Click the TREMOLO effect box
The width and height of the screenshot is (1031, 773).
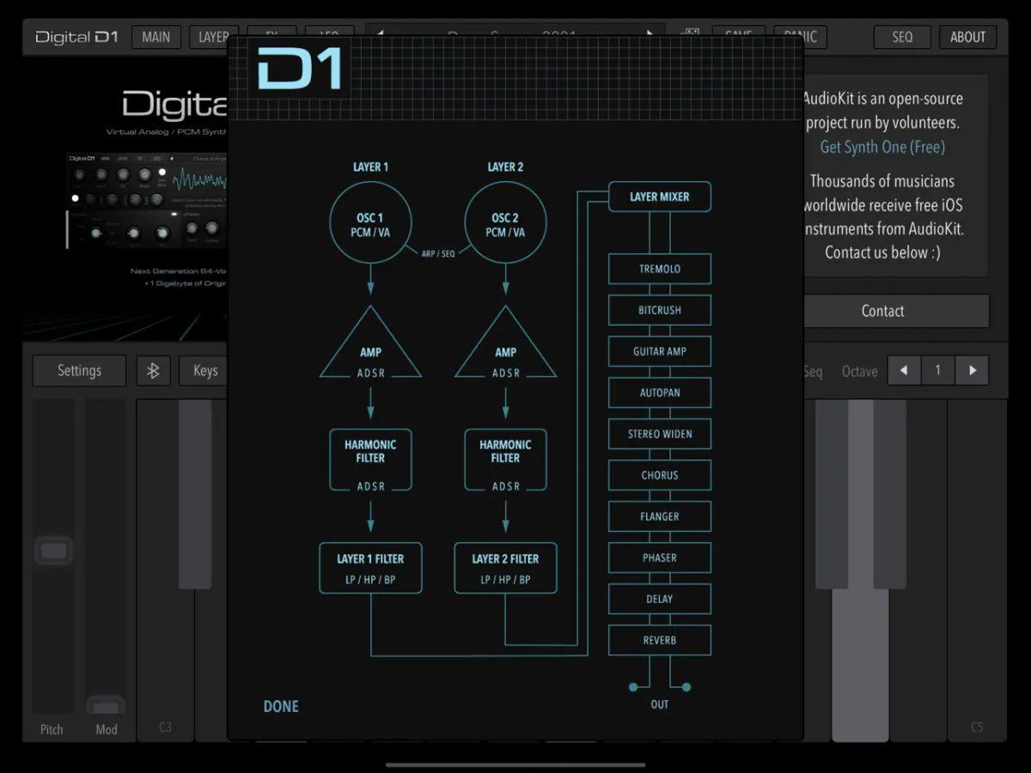660,269
